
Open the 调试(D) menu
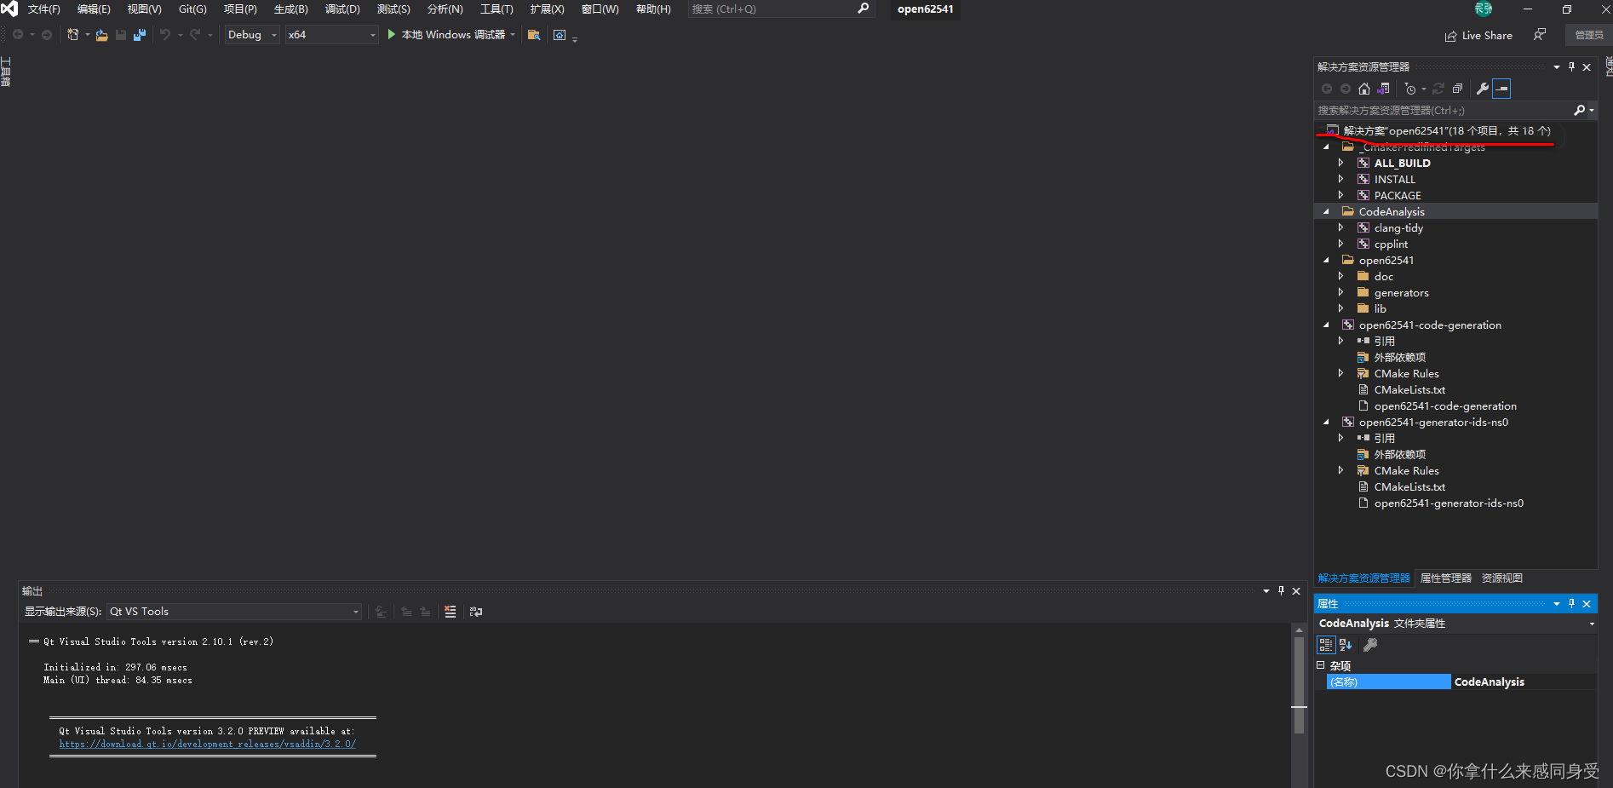click(x=342, y=9)
